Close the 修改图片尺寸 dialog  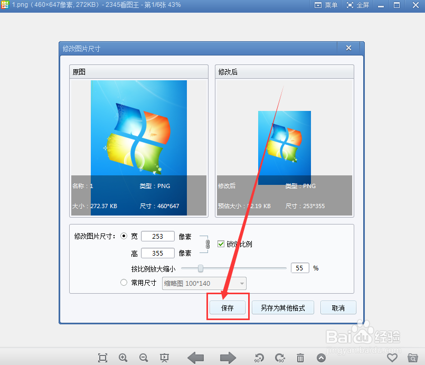(x=348, y=48)
